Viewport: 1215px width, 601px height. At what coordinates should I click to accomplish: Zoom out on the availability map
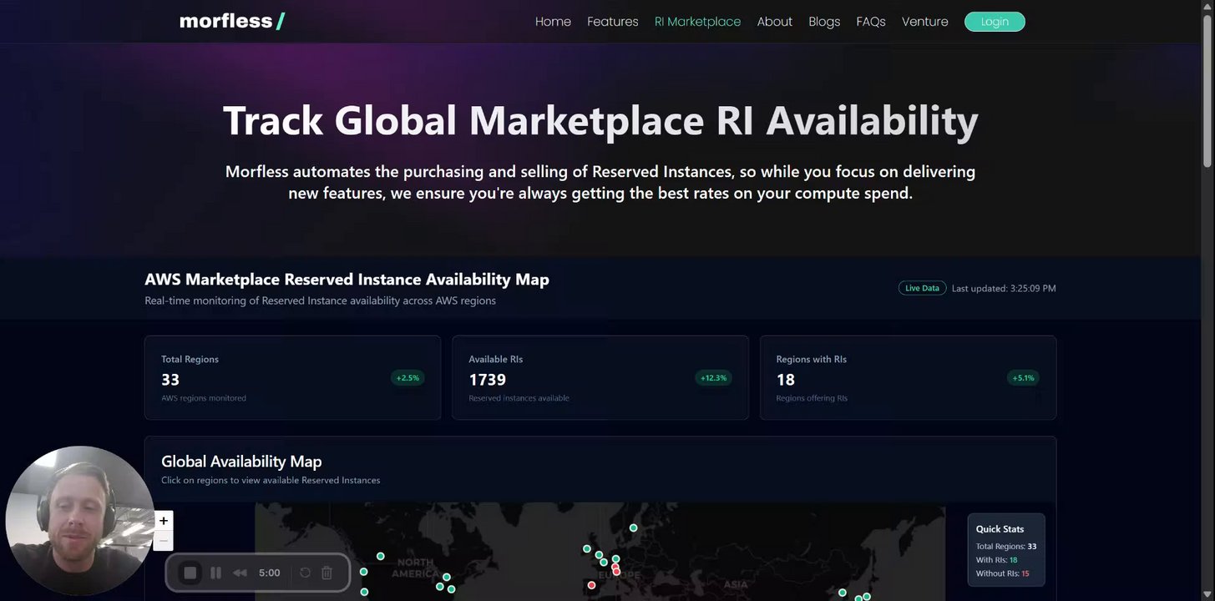164,541
